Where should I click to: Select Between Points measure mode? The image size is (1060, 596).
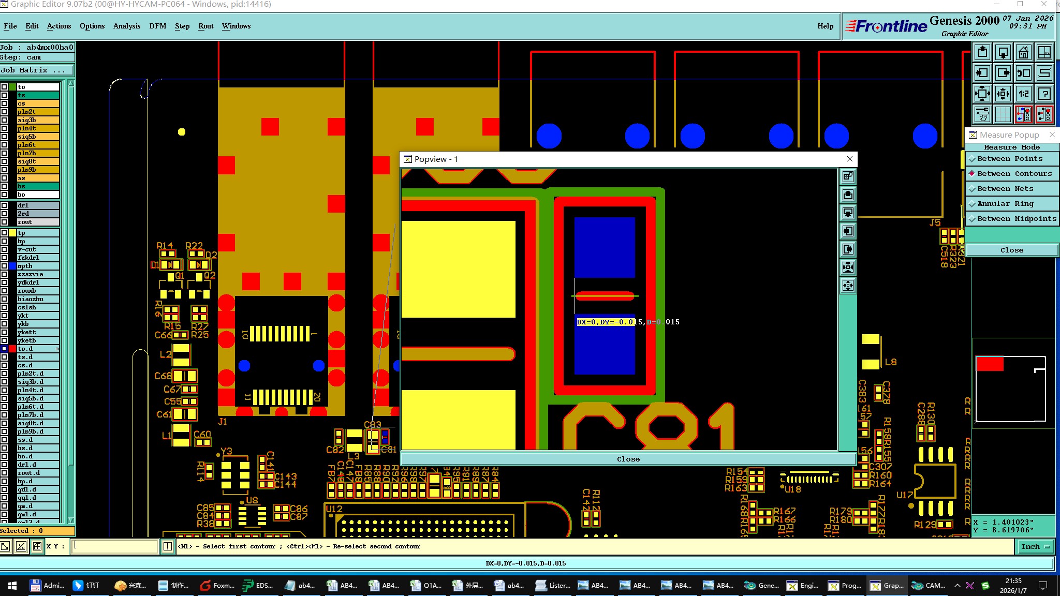tap(1009, 159)
